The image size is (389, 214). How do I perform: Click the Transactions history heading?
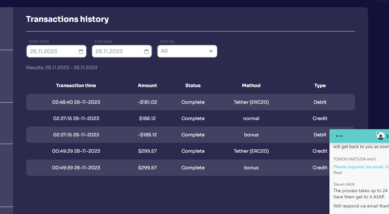tap(67, 19)
